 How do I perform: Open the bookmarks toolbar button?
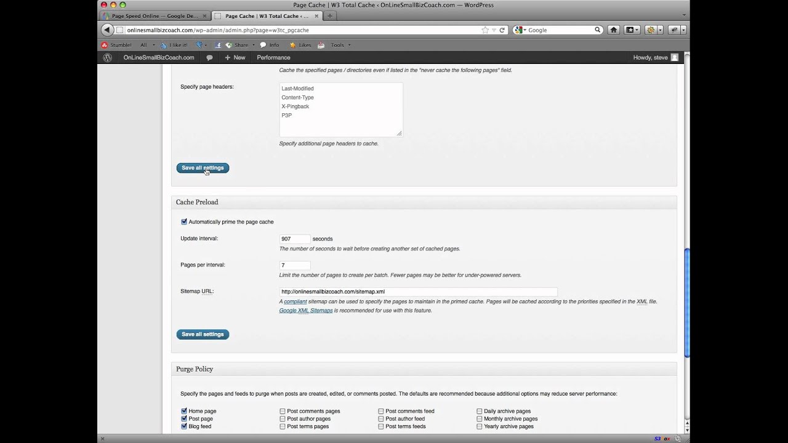[x=630, y=30]
